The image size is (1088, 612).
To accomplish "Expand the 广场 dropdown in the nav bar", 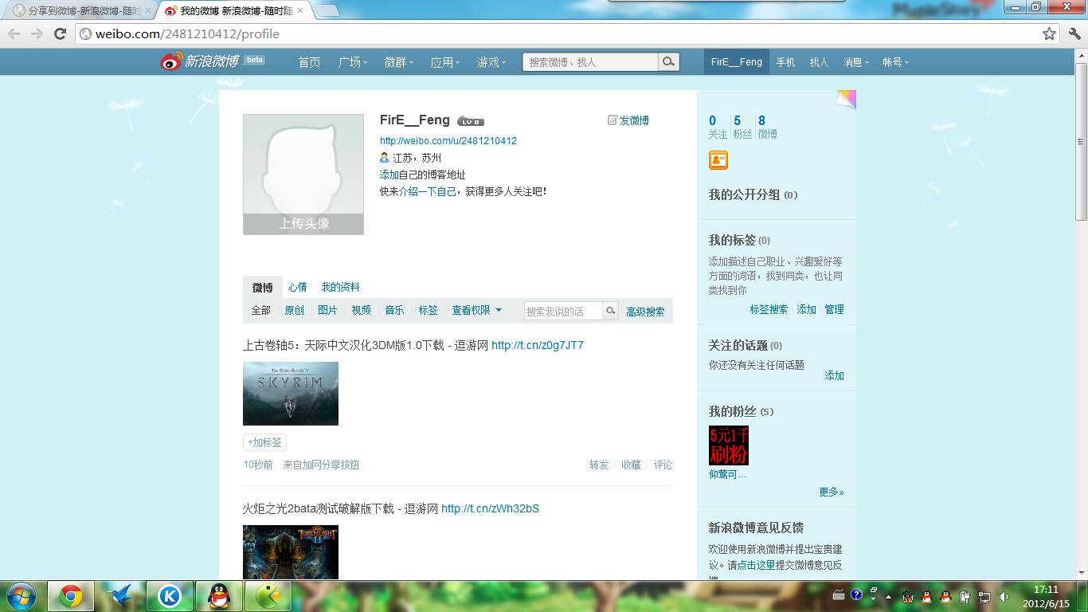I will [353, 62].
